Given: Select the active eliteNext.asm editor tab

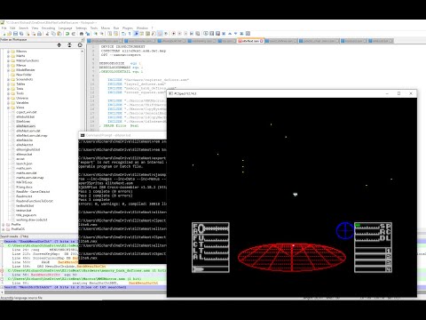Looking at the screenshot, I should pyautogui.click(x=249, y=41).
